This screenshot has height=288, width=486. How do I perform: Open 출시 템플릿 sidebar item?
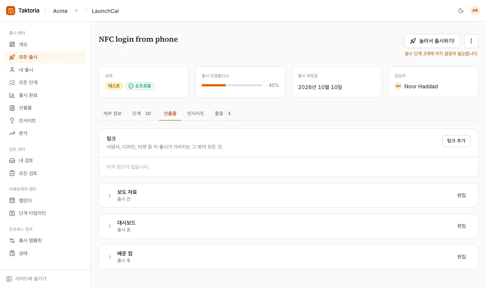point(45,240)
